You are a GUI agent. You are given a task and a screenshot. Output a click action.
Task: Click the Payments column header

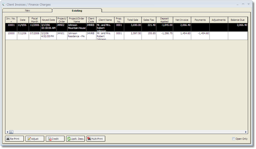[200, 20]
